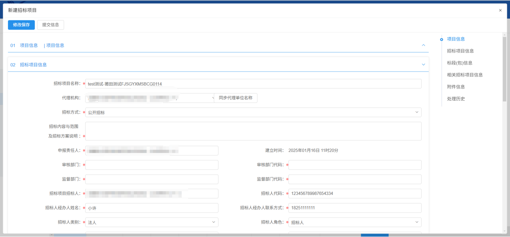The image size is (510, 237).
Task: Click the 招标项目名称 input field
Action: click(x=253, y=84)
